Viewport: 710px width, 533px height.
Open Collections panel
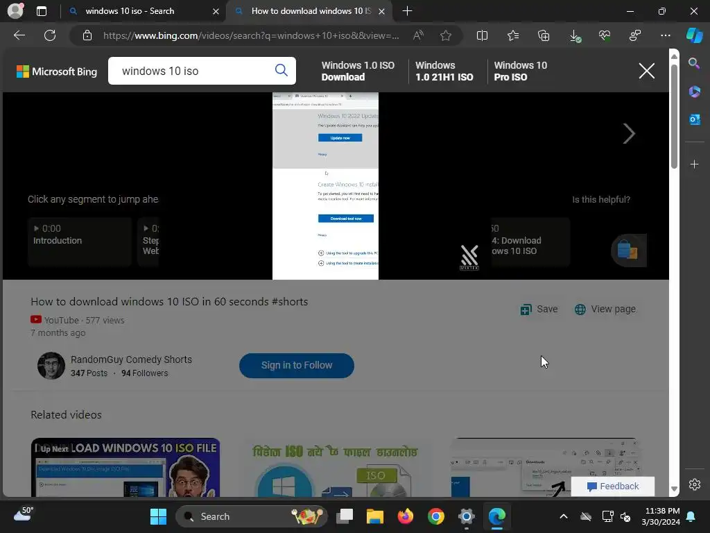point(544,35)
